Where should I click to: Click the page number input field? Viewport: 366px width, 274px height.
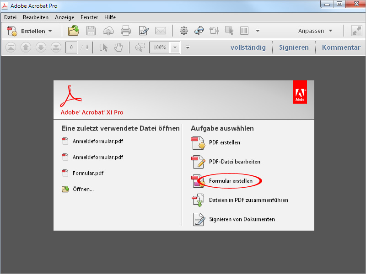(71, 47)
